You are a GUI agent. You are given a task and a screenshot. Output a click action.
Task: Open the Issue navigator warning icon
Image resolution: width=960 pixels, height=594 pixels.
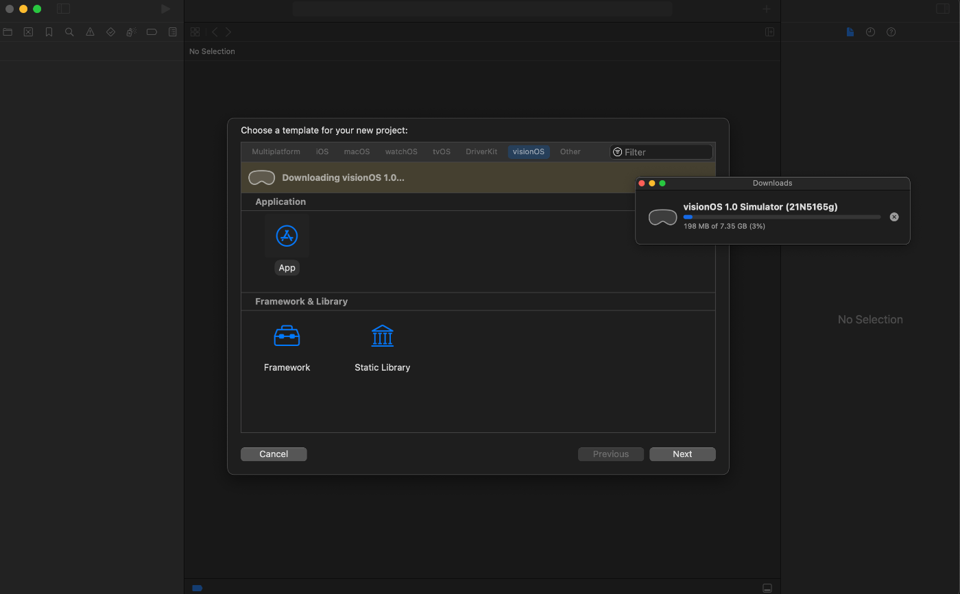click(90, 32)
